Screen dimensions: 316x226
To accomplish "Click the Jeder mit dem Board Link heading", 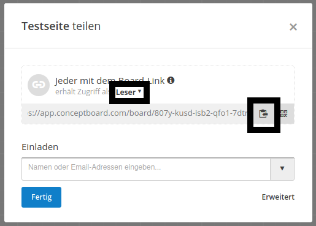I will [x=110, y=81].
